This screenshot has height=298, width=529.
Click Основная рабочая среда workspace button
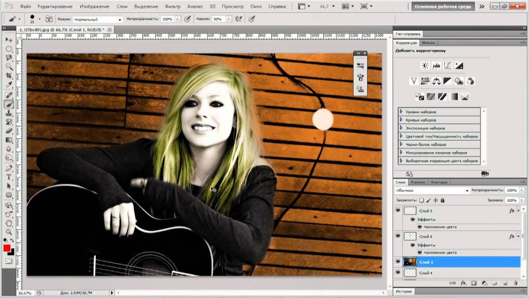(443, 7)
